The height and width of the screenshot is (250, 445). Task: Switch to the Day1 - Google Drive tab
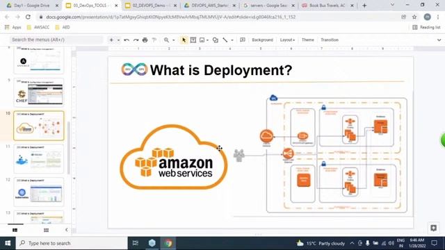pos(32,6)
